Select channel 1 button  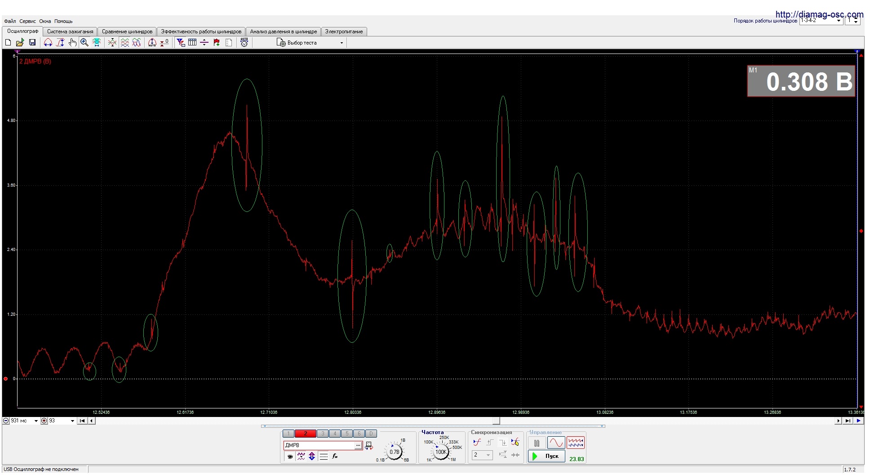tap(289, 434)
